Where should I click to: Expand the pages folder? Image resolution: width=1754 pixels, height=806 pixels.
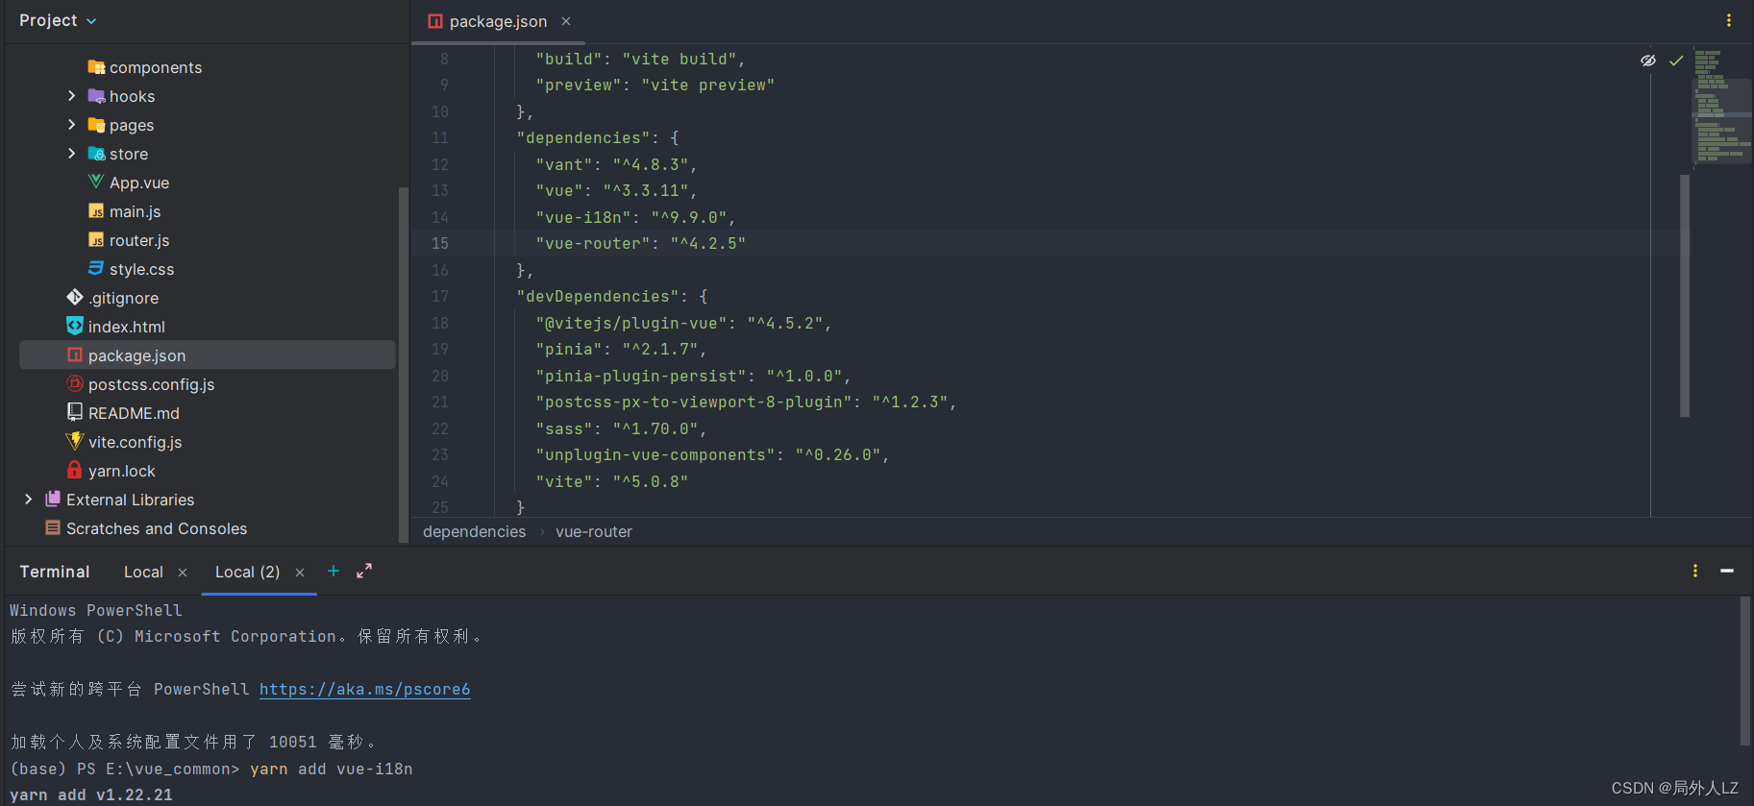(71, 125)
